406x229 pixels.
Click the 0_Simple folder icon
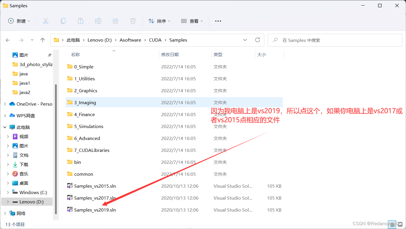(x=70, y=66)
